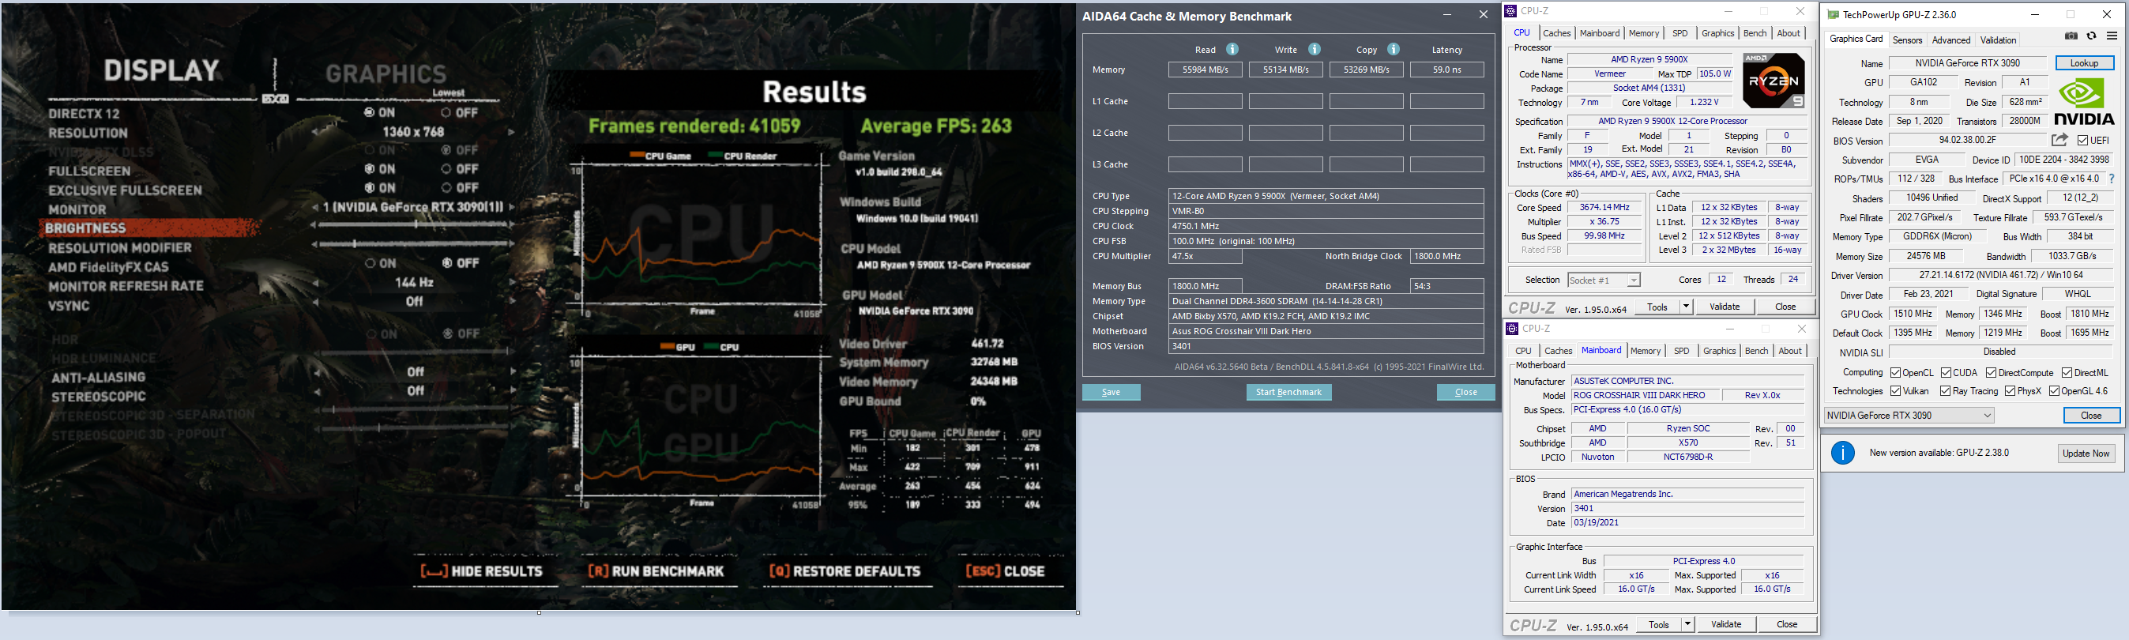Screen dimensions: 2129x640
Task: Click right arrow beside Anti-Aliasing Off
Action: click(512, 372)
